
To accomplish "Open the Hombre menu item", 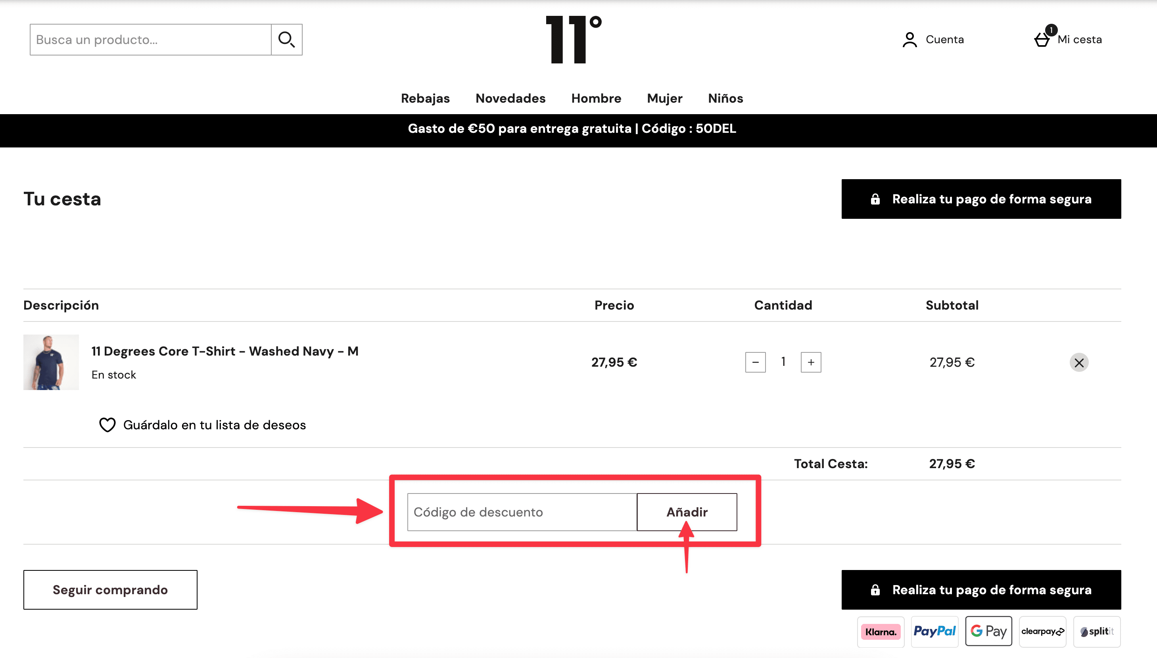I will (x=596, y=98).
